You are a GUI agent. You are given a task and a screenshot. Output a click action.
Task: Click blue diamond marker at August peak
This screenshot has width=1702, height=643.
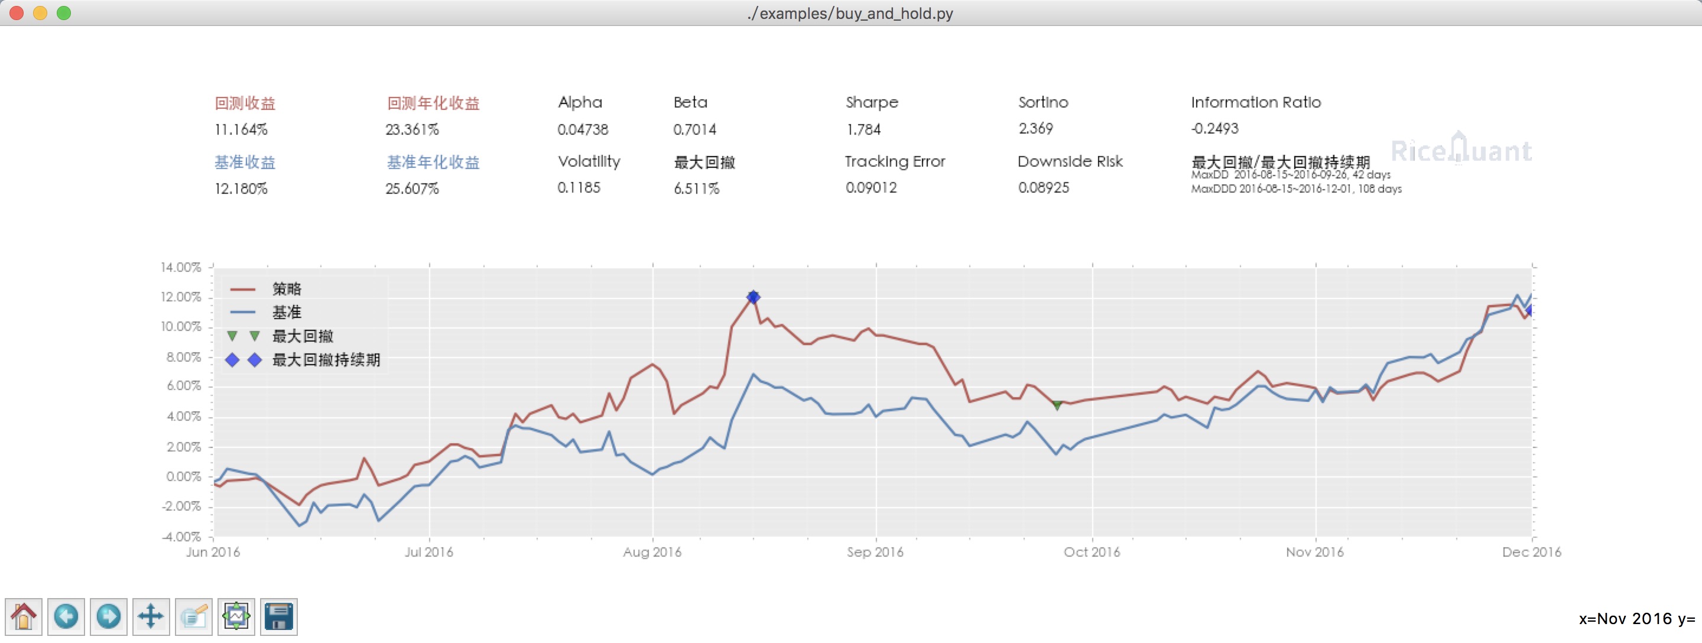coord(753,297)
